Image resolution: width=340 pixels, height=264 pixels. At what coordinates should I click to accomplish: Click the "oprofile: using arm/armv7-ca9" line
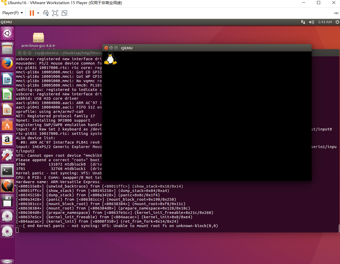tap(50, 112)
